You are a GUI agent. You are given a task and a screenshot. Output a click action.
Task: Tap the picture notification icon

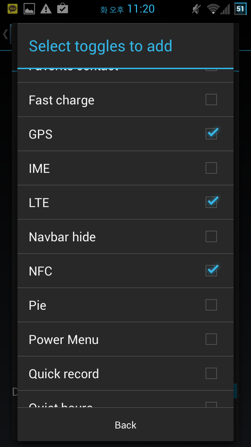tap(29, 9)
